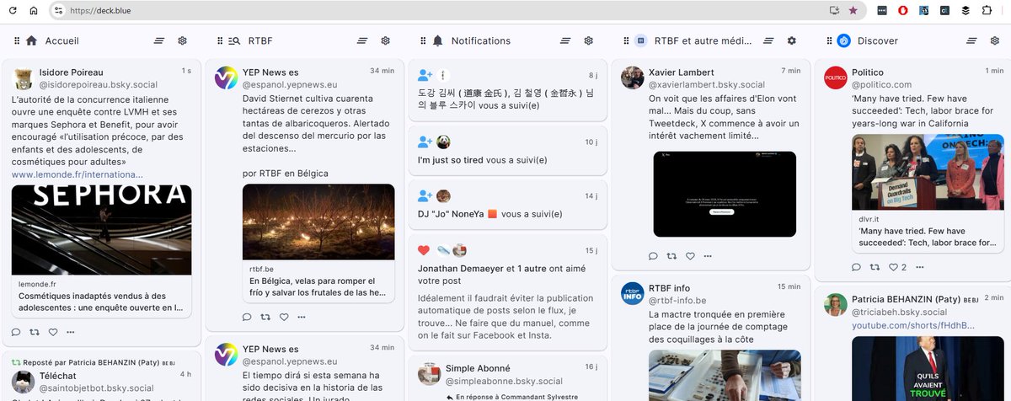Go to browser home page icon
The image size is (1011, 401).
pos(34,11)
